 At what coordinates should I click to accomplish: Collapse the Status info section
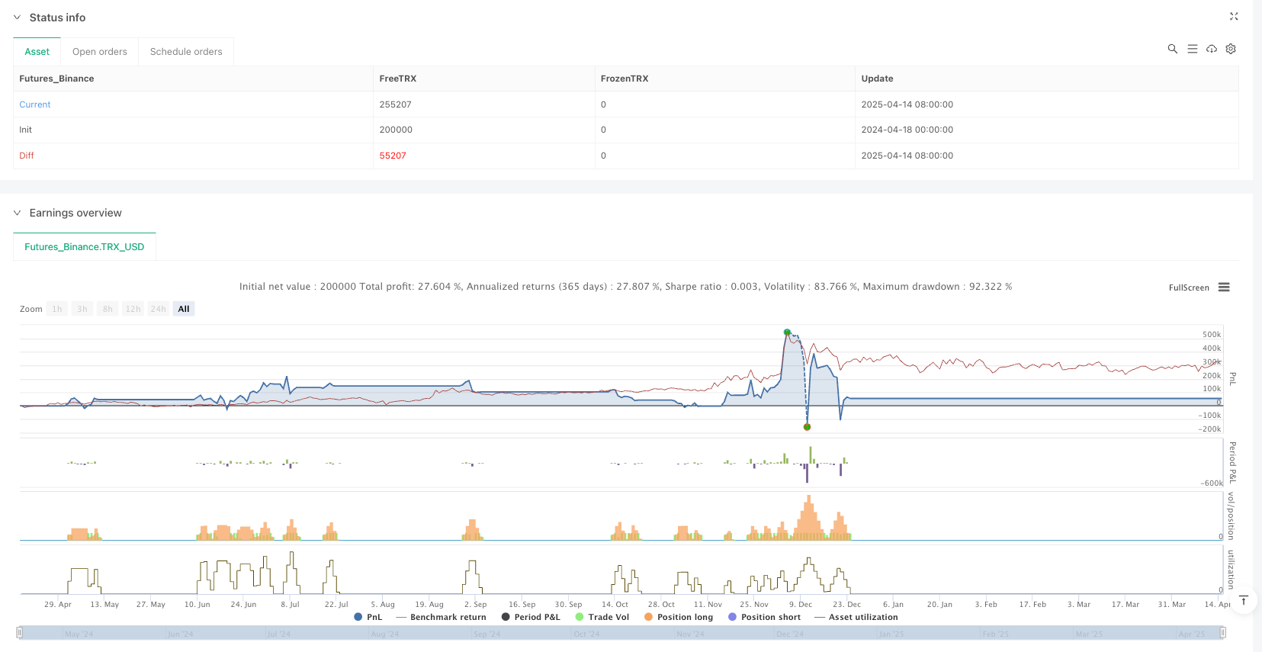[x=18, y=18]
